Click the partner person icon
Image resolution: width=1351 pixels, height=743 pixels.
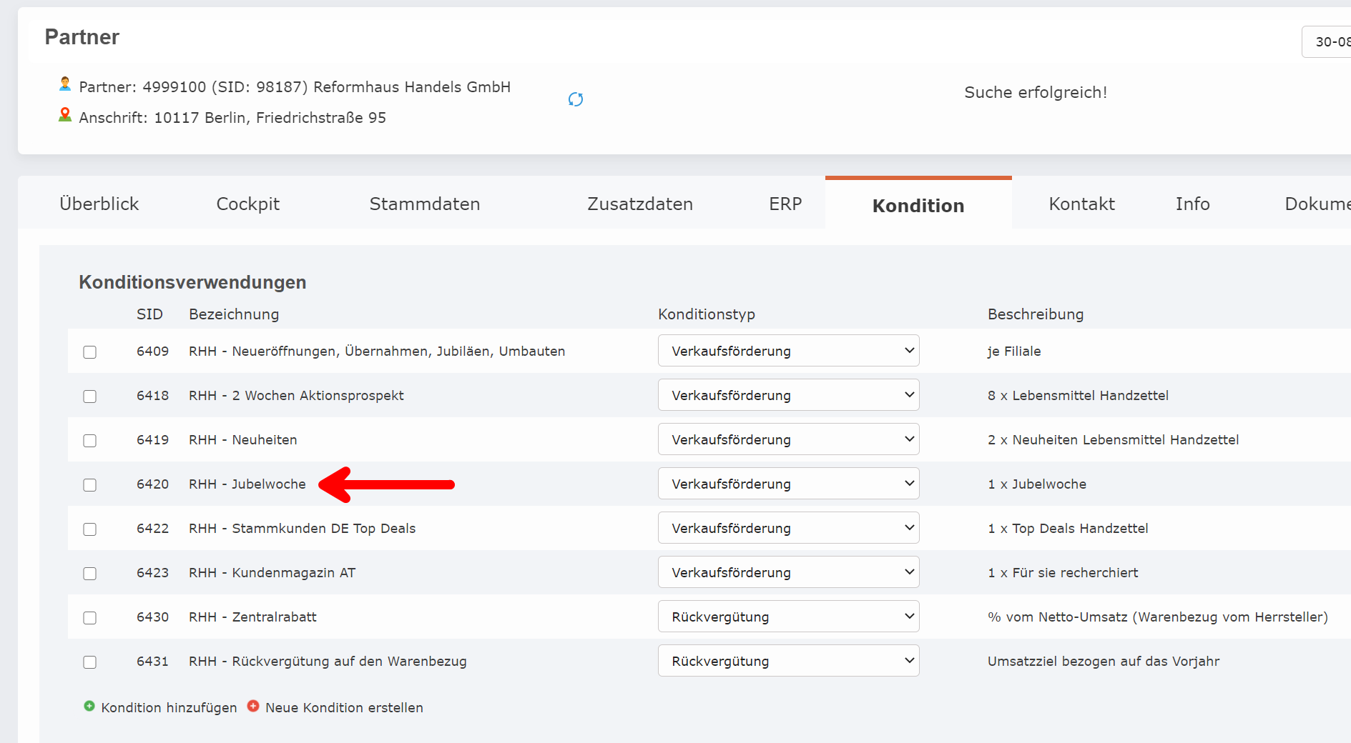(66, 84)
